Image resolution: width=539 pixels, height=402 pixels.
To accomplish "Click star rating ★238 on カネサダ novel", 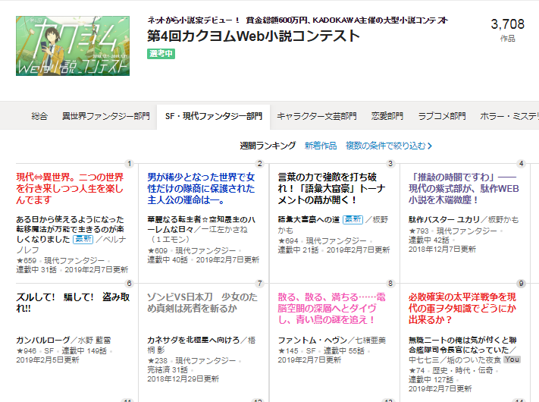I will click(158, 361).
